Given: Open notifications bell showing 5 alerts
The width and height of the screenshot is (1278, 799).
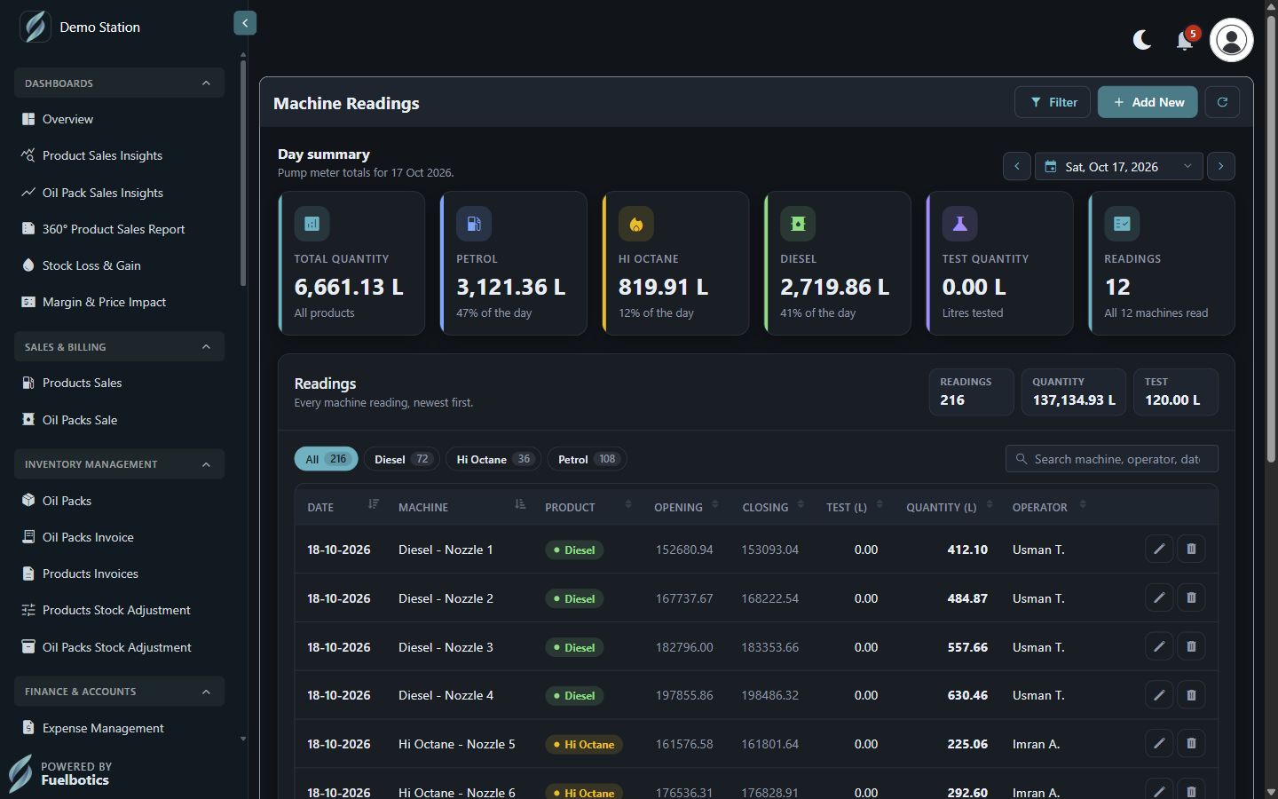Looking at the screenshot, I should pos(1185,40).
